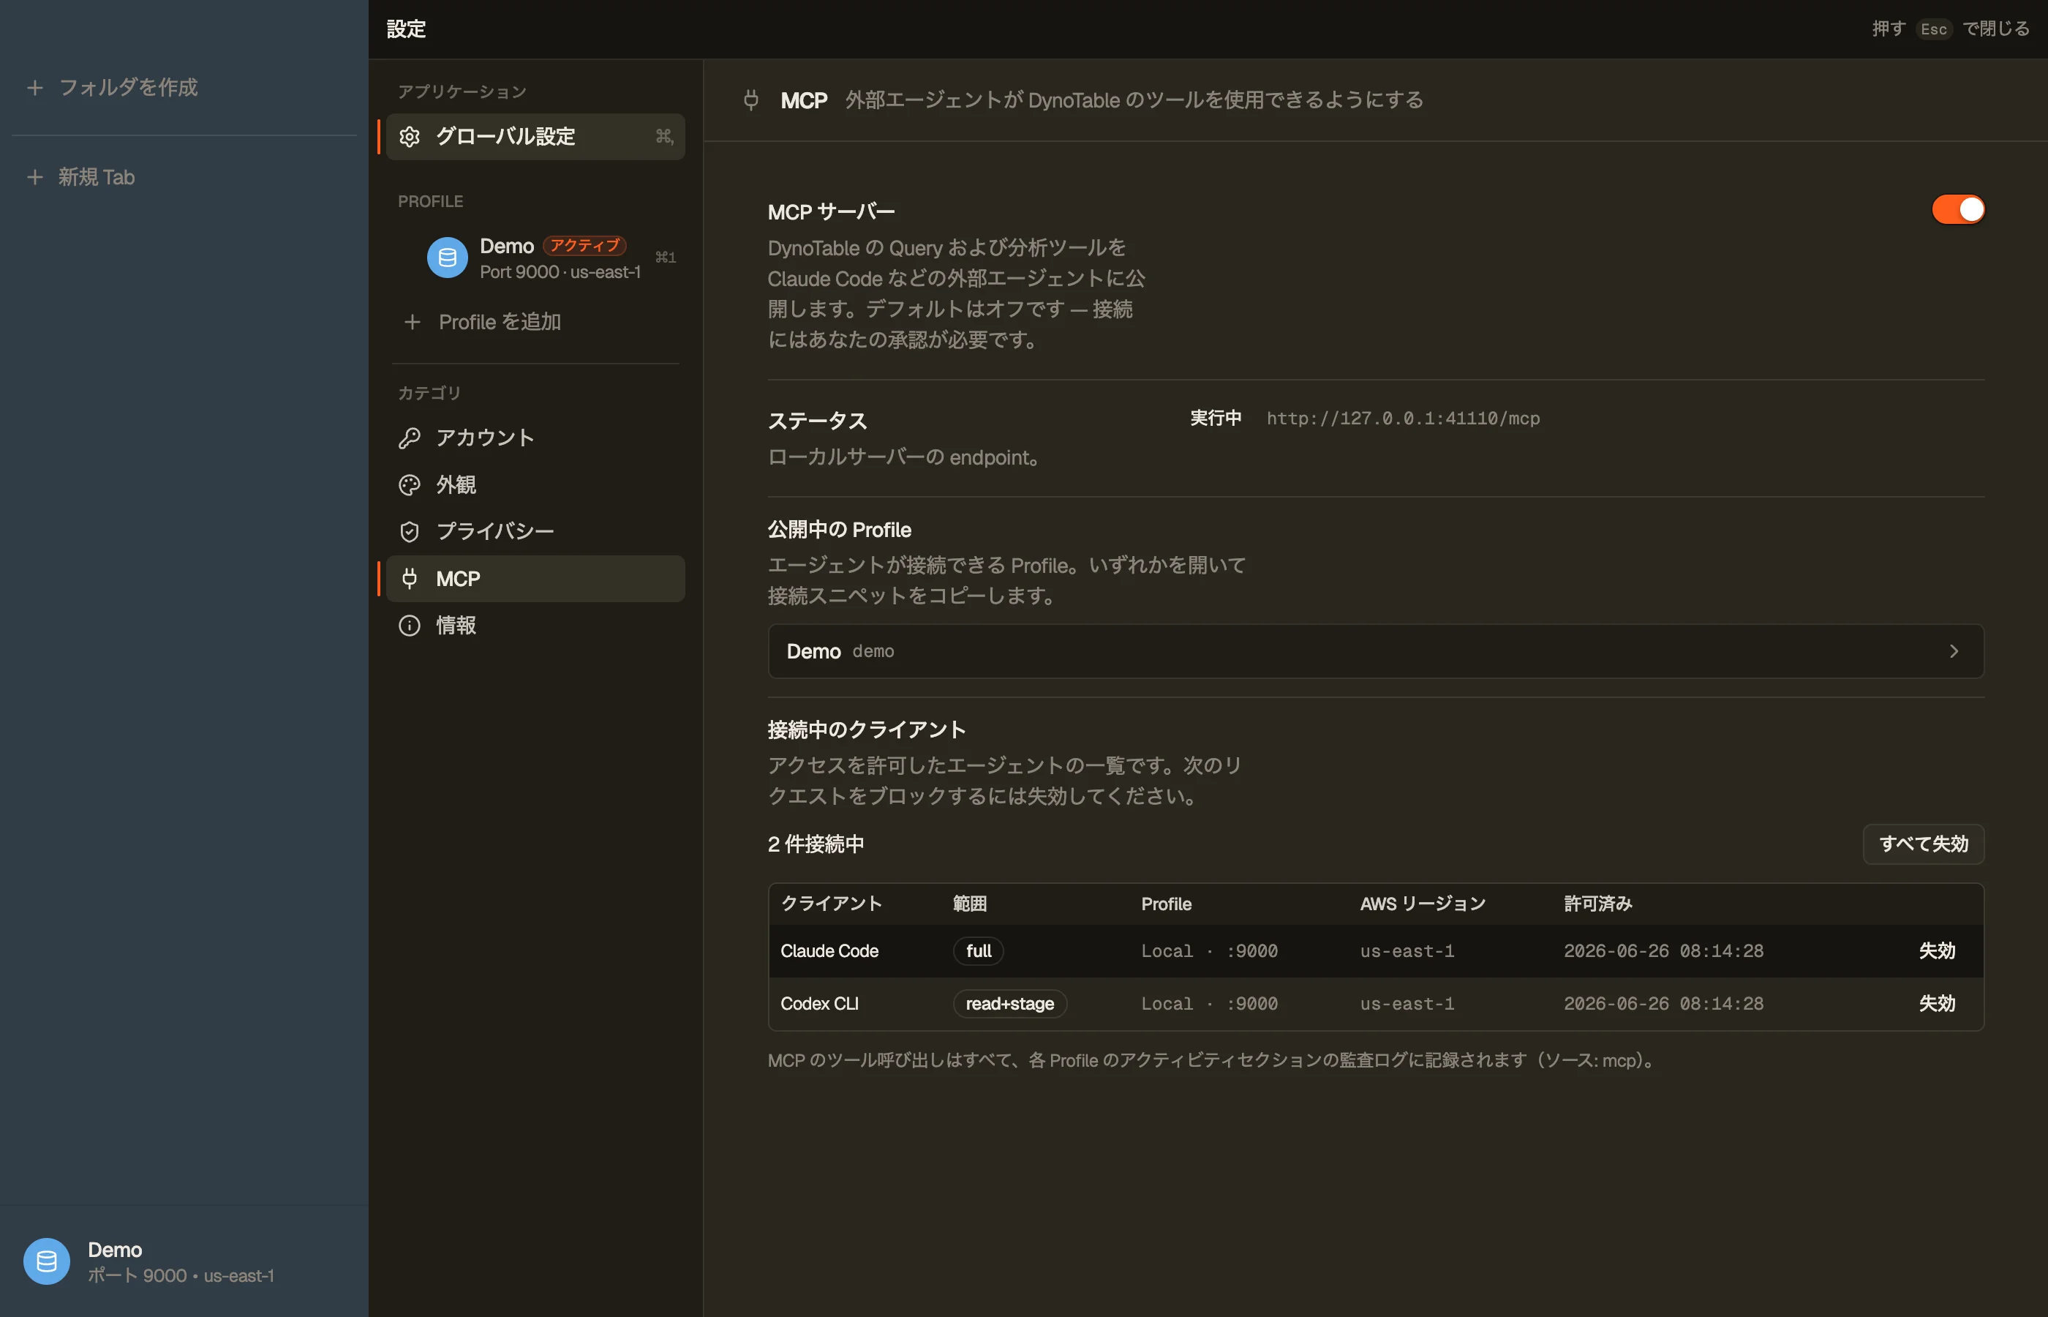
Task: Click フォルダを作成 in left sidebar
Action: pyautogui.click(x=128, y=87)
